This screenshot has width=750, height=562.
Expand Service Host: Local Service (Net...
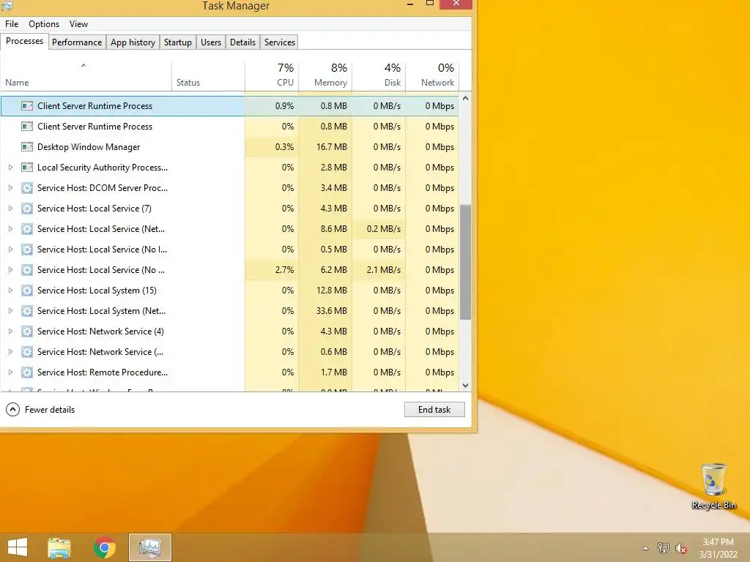[10, 229]
